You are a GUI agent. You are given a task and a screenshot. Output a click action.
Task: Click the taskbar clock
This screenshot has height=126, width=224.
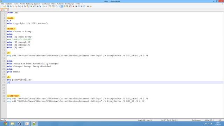point(218,124)
